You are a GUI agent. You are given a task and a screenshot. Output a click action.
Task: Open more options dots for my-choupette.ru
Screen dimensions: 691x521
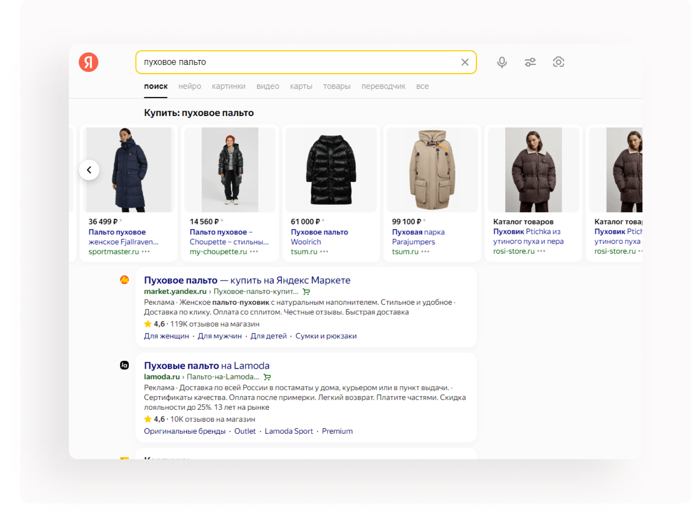254,251
